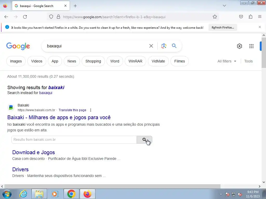Expand the All filters dropdown
This screenshot has width=266, height=199.
click(x=227, y=61)
